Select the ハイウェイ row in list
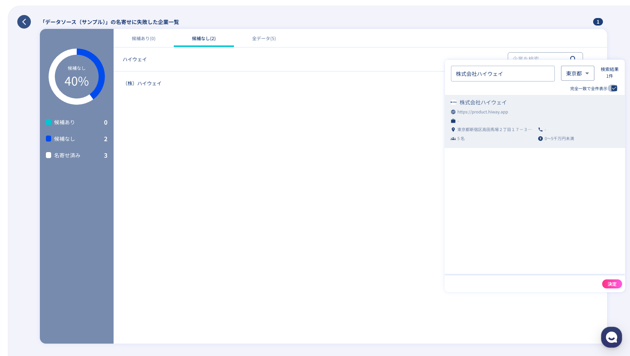Image resolution: width=630 pixels, height=356 pixels. (x=279, y=59)
